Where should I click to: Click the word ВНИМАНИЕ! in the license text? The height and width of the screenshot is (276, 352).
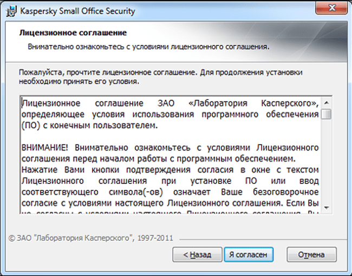45,147
